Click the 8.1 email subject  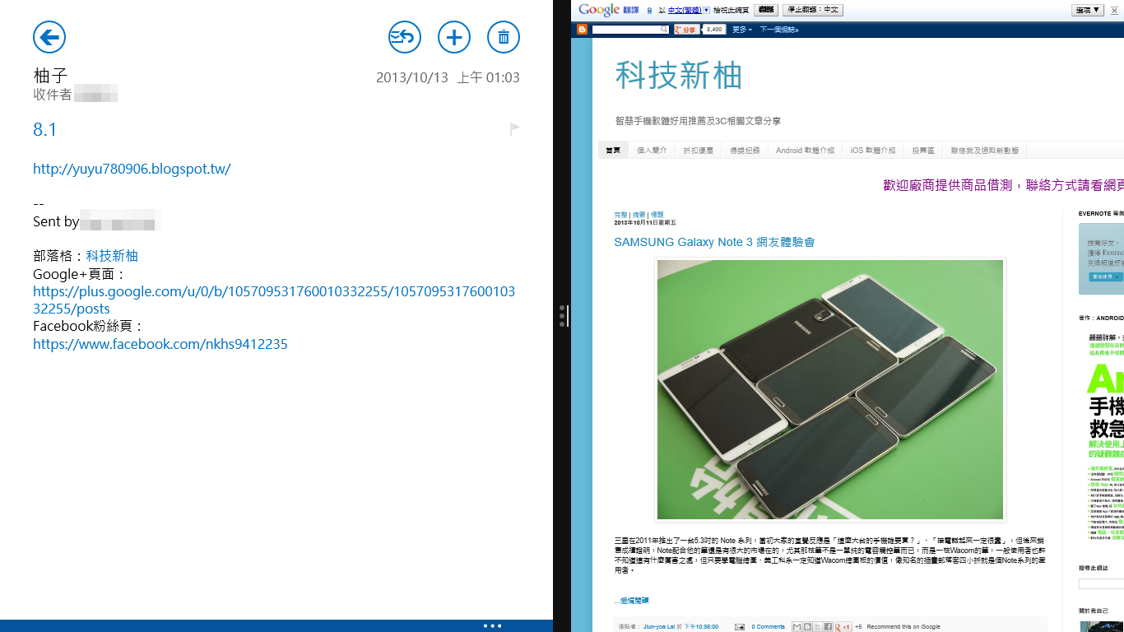45,129
